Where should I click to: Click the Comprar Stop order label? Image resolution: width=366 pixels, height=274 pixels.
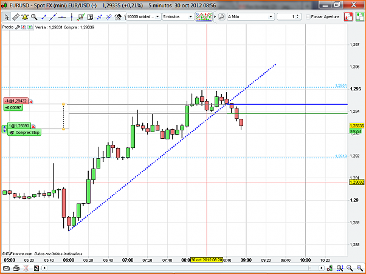tap(24, 133)
